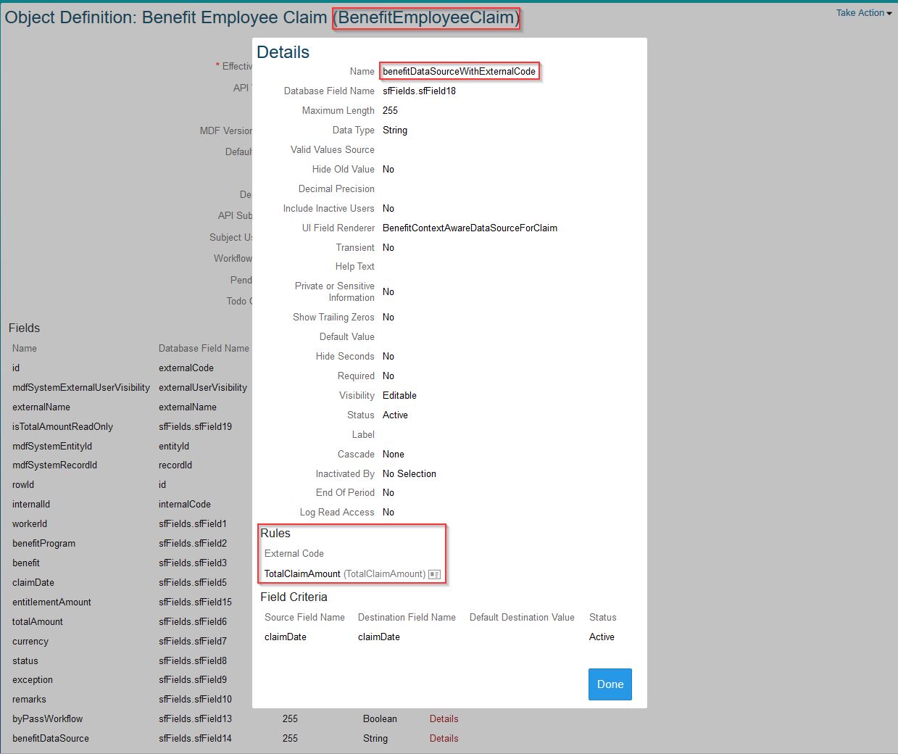Select the benefitDataSourceWithExternalCode name value
This screenshot has width=898, height=754.
460,71
